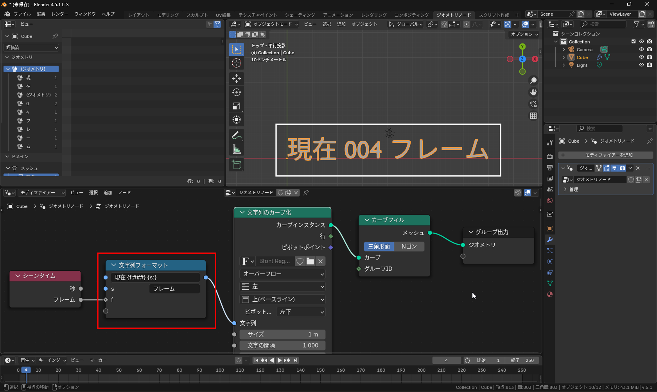Open the レンダー menu
The width and height of the screenshot is (657, 392).
(59, 14)
